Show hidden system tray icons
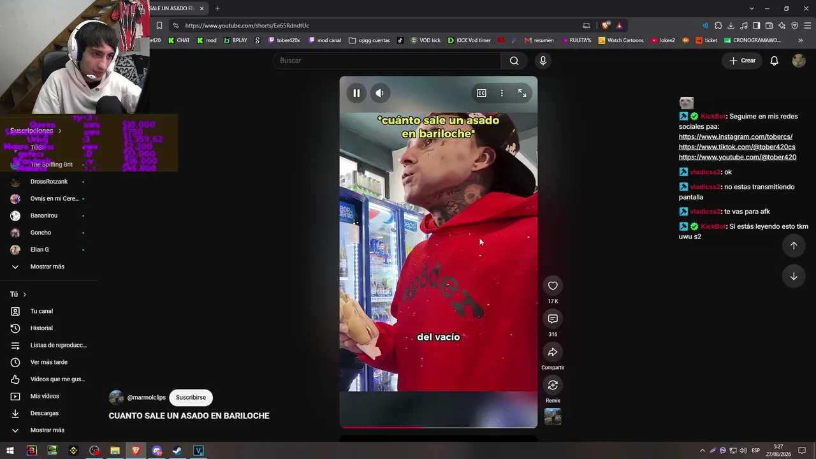The height and width of the screenshot is (459, 816). click(703, 451)
